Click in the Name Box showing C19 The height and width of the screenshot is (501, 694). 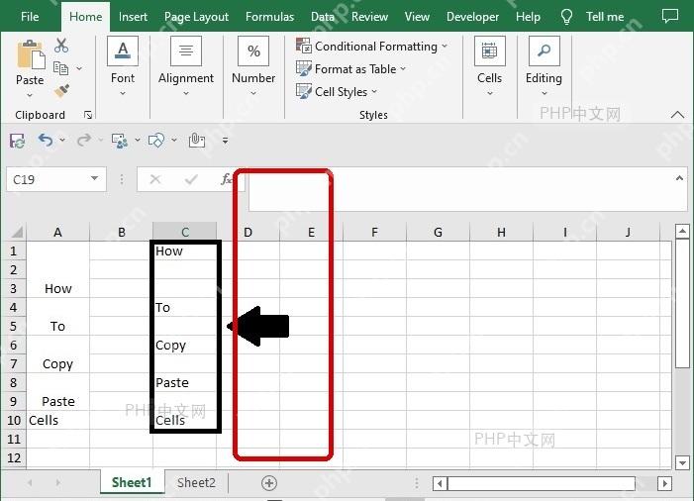pos(48,179)
